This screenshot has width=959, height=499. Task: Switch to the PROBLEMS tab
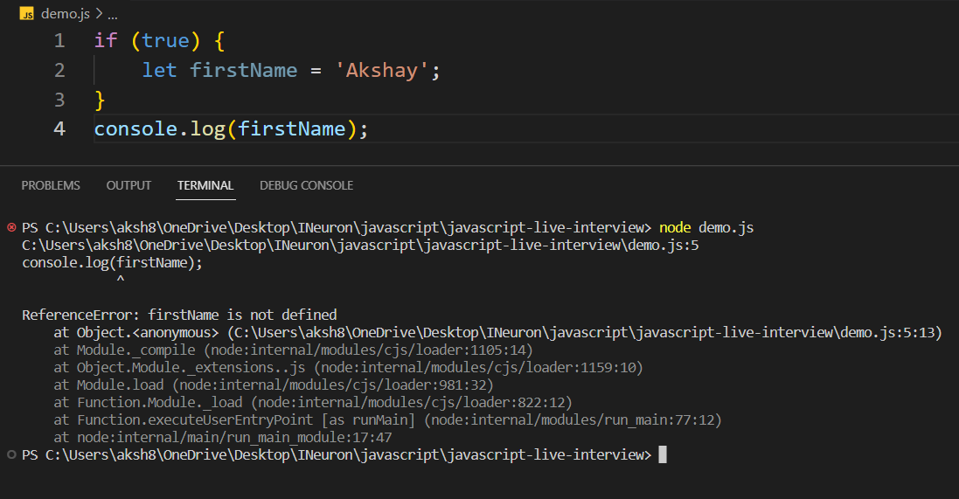(x=51, y=185)
